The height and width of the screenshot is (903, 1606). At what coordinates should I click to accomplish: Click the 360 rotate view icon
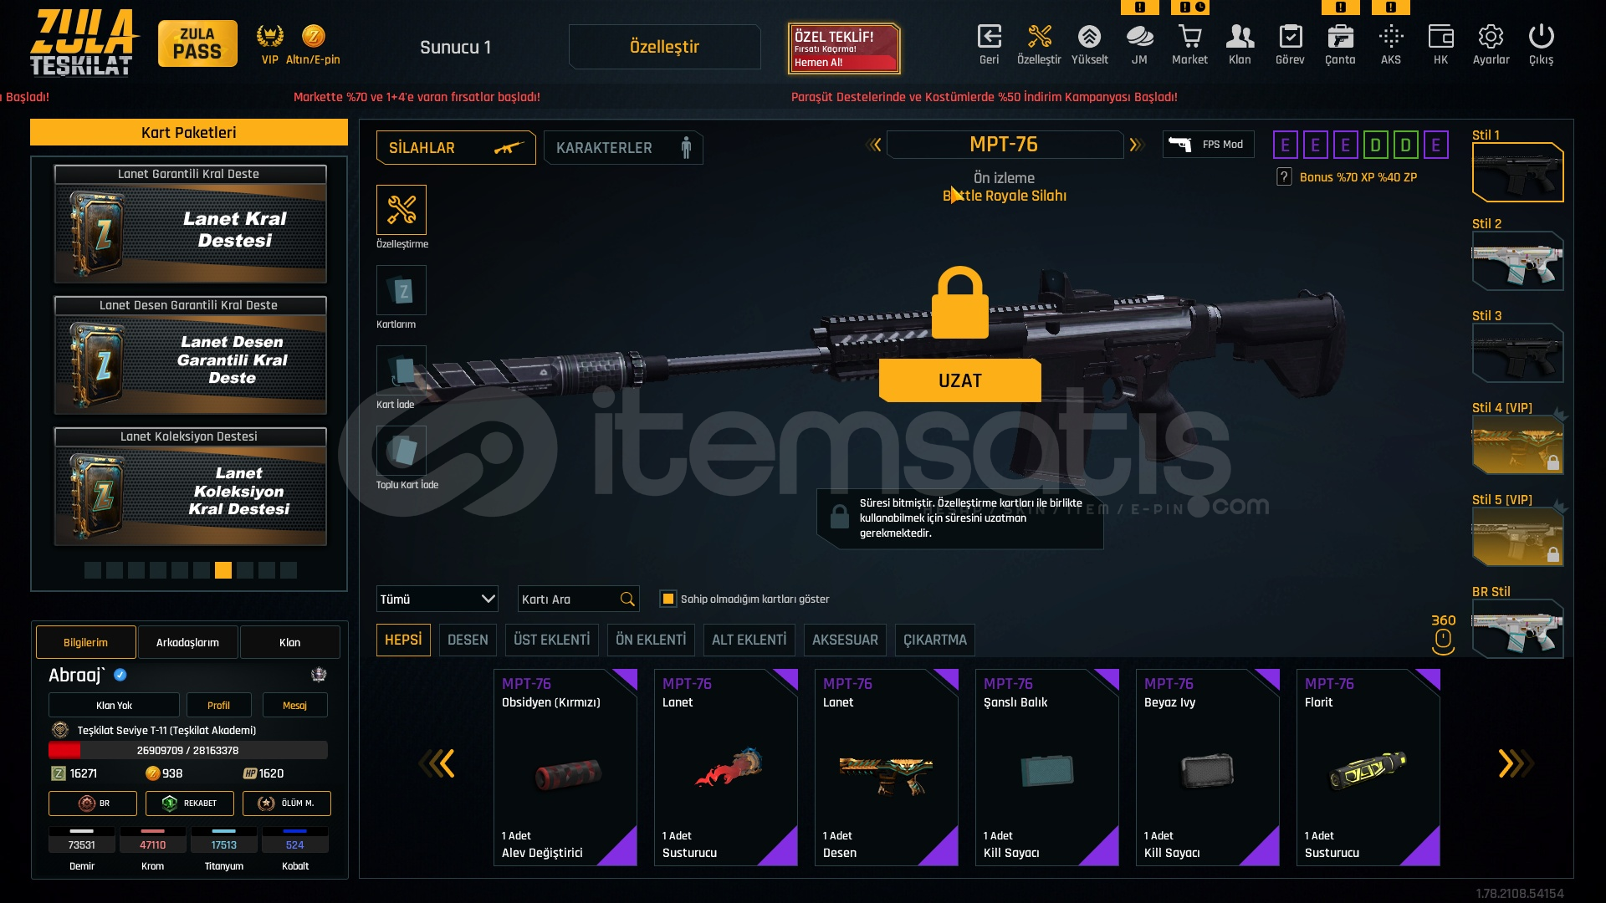click(x=1443, y=635)
